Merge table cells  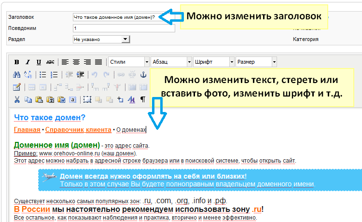143,87
